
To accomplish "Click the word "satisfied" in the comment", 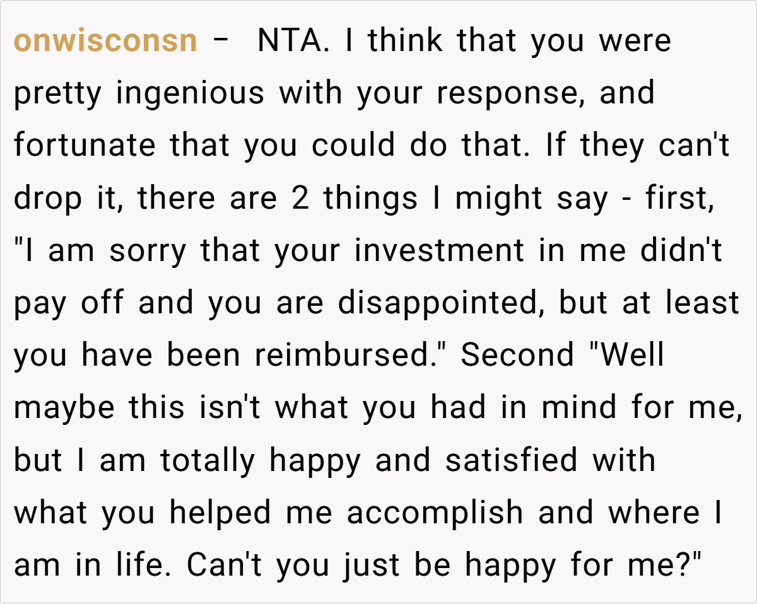I will [x=511, y=460].
